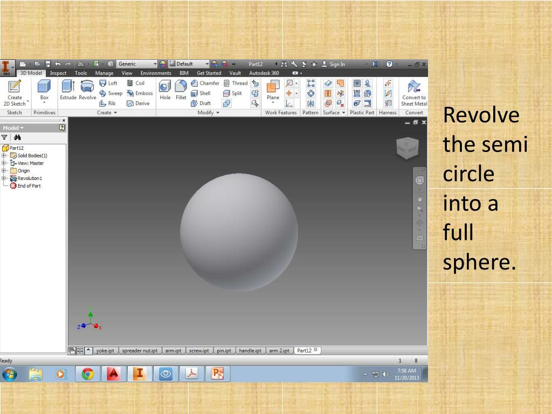Activate the Extrude tool
The height and width of the screenshot is (414, 552).
click(68, 90)
